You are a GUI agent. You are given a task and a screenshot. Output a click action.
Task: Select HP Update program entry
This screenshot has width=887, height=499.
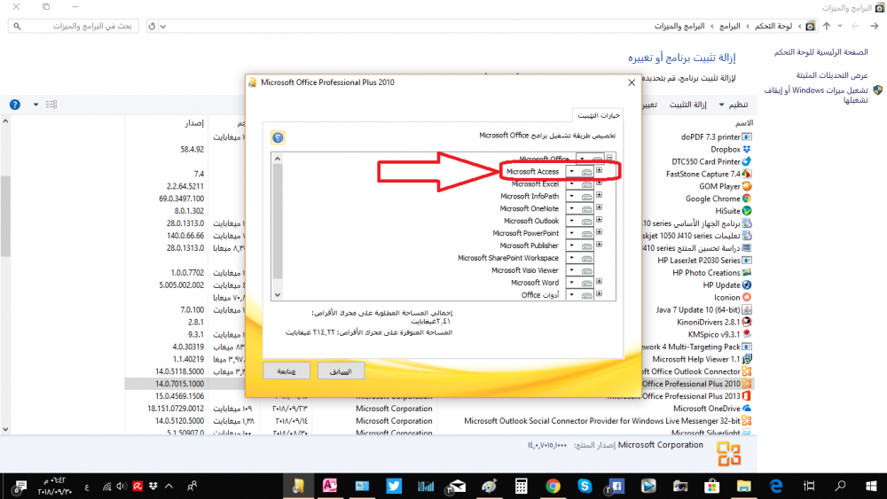(721, 285)
